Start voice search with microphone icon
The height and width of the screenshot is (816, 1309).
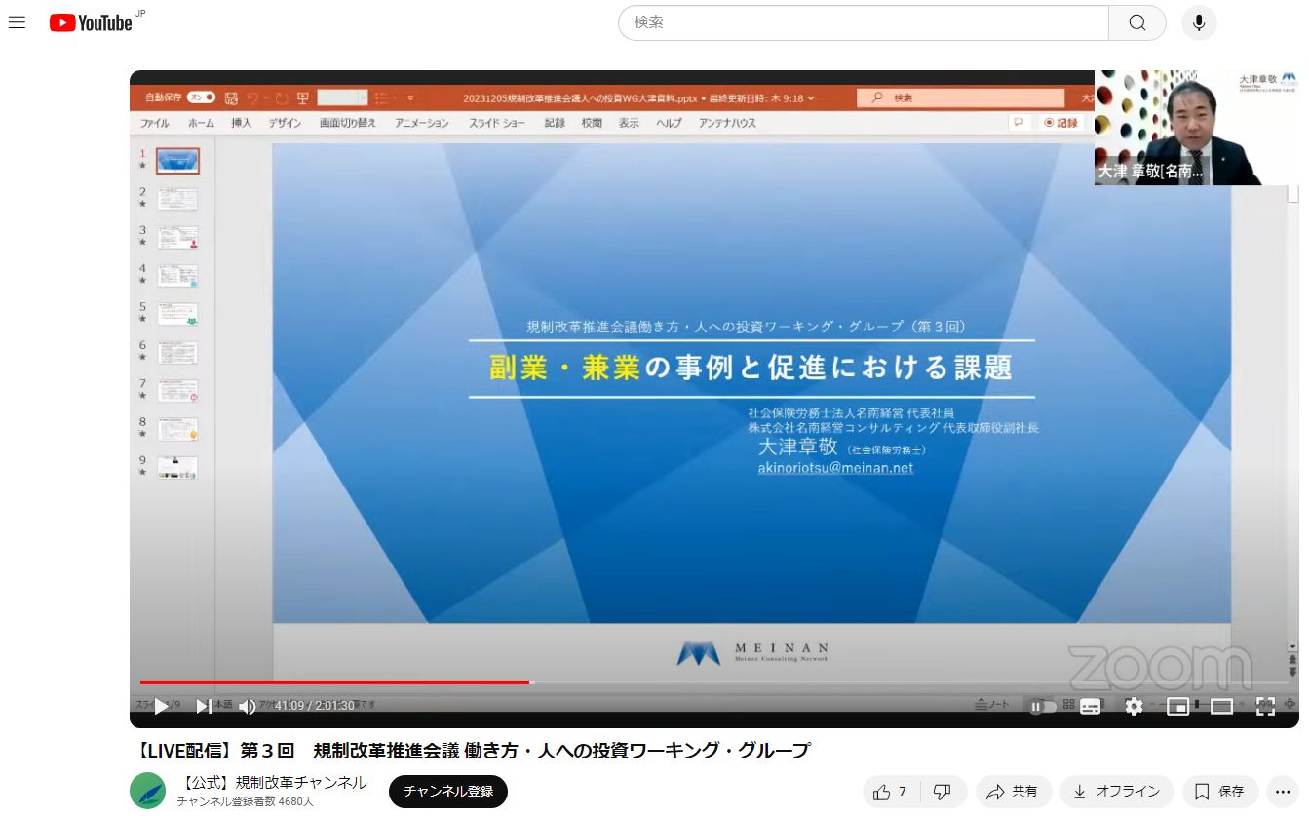pyautogui.click(x=1199, y=22)
